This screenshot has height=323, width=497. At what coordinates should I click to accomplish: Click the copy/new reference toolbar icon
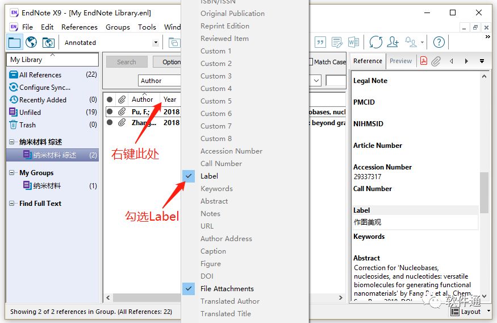pos(174,43)
